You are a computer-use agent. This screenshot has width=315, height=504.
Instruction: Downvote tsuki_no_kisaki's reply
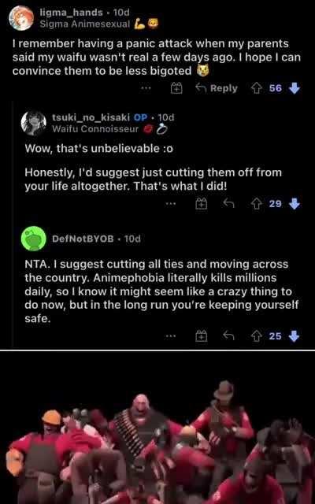click(295, 203)
